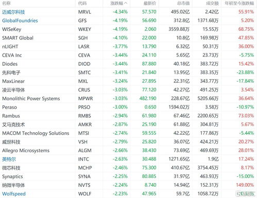Click the 149.00% year-to-date value
This screenshot has width=257, height=198.
click(245, 185)
